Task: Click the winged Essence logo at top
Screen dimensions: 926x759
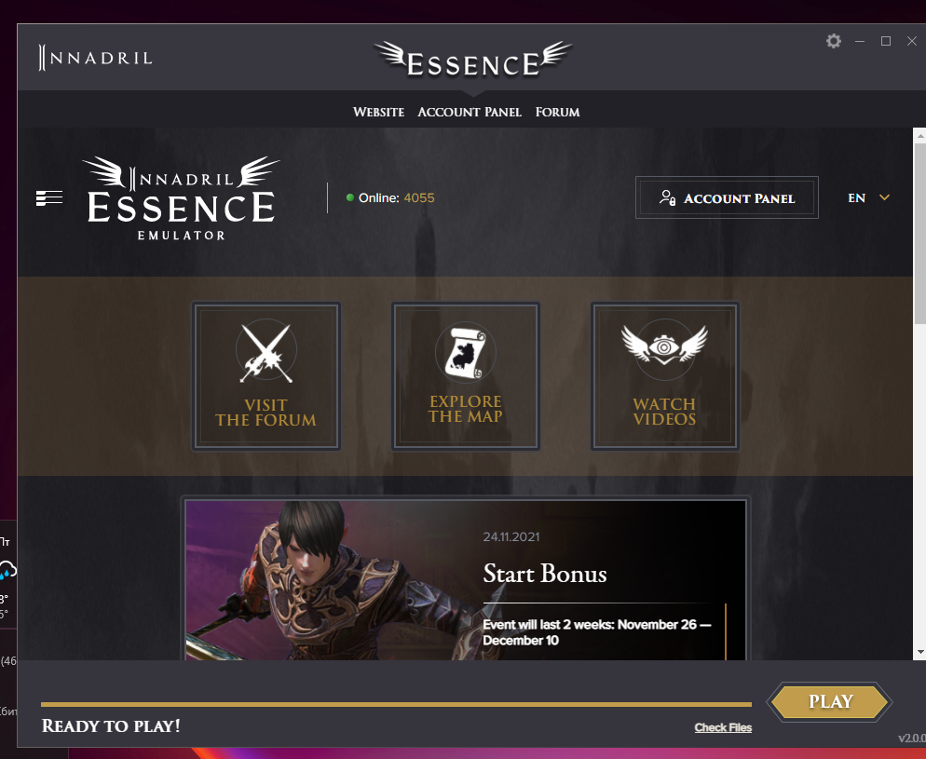Action: [x=473, y=60]
